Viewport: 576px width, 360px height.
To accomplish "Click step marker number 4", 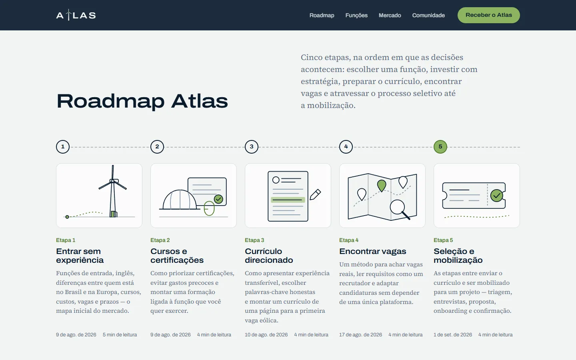I will [346, 147].
